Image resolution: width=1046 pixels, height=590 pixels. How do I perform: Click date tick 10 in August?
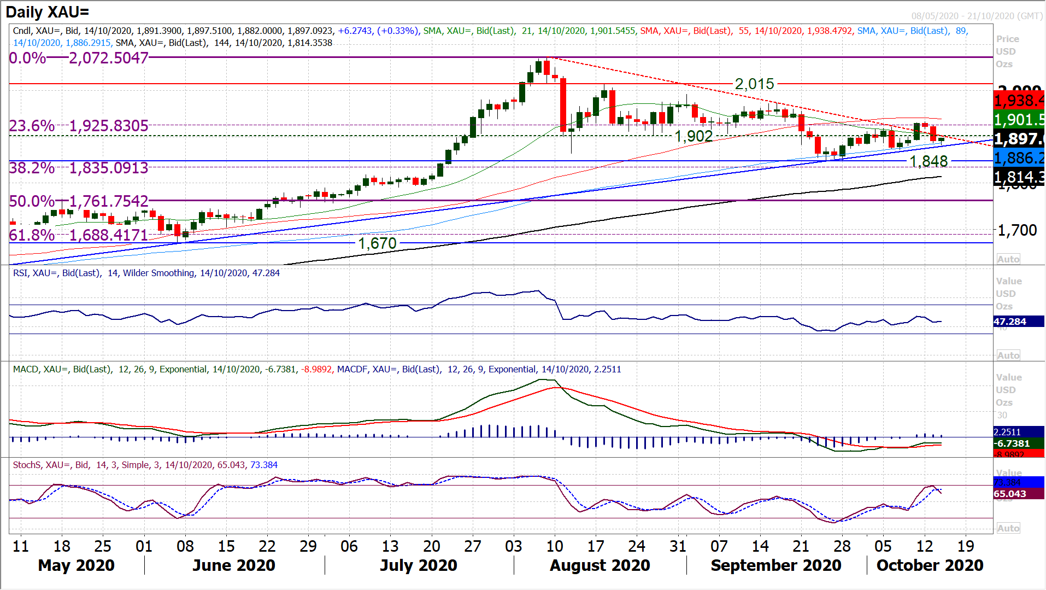[x=555, y=546]
